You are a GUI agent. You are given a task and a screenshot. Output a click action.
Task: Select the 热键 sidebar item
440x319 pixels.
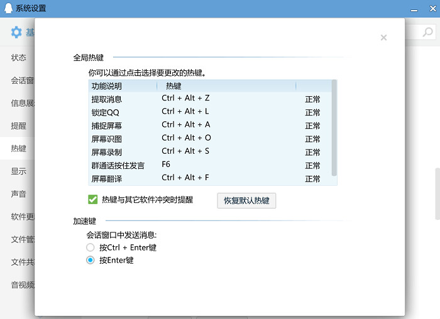pos(18,148)
